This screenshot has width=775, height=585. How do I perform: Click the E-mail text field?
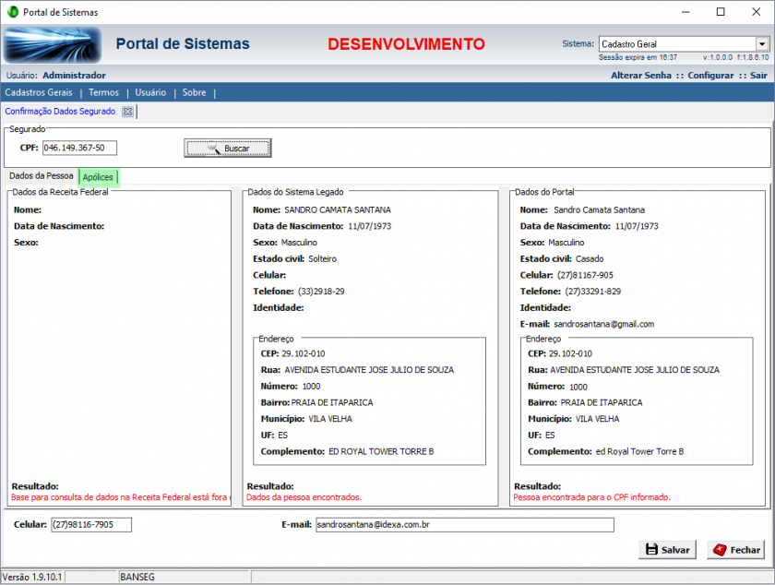click(x=462, y=524)
